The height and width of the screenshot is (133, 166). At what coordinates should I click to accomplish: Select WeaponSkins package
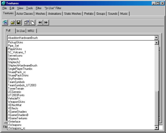[x=81, y=102]
